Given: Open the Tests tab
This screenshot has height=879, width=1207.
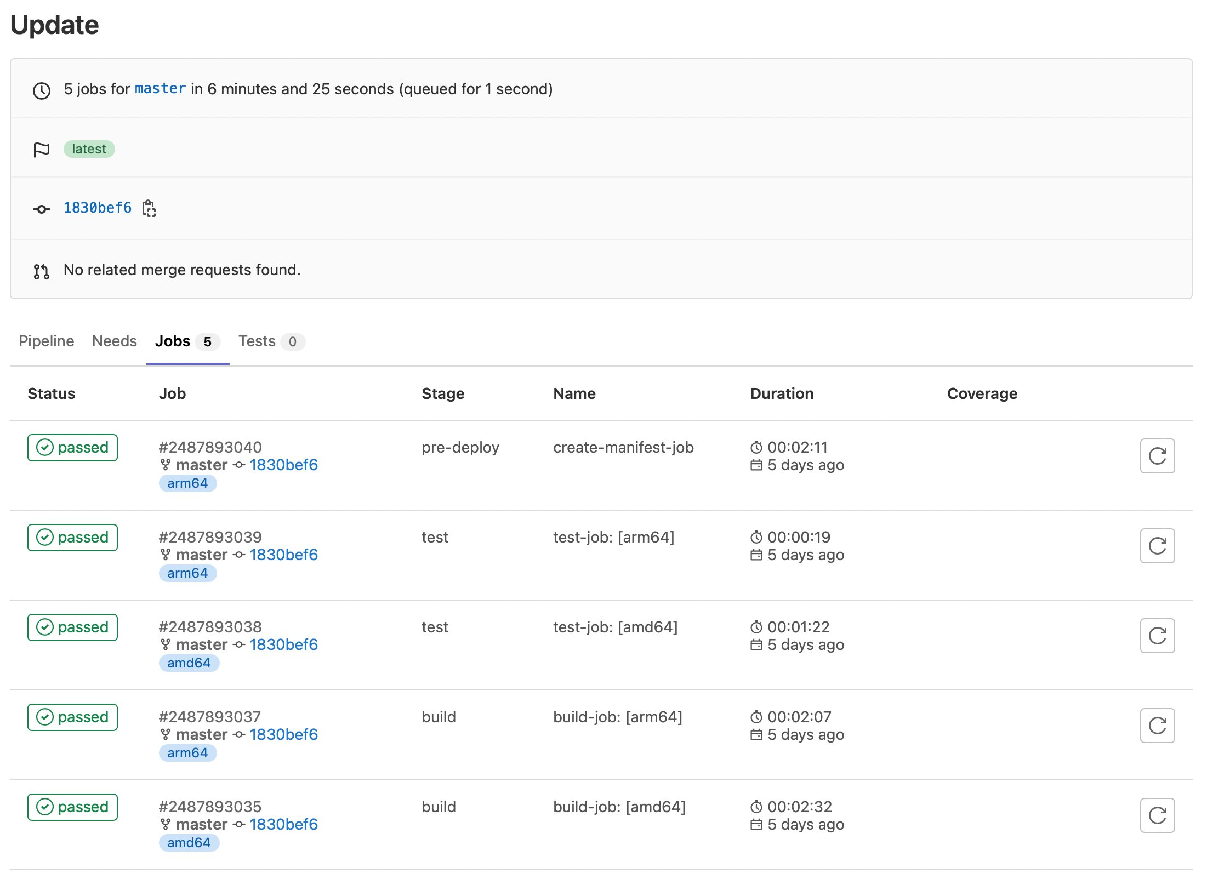Looking at the screenshot, I should [257, 341].
